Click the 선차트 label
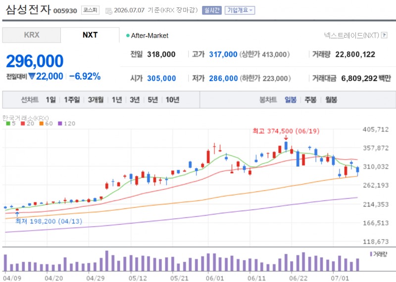The image size is (396, 282). (30, 100)
